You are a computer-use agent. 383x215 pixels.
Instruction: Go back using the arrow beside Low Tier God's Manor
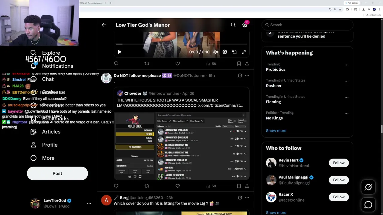coord(104,25)
